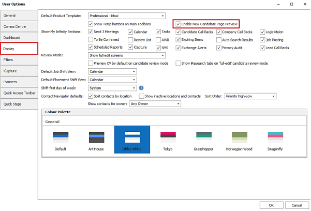Close the User Options window
The image size is (311, 211).
[305, 4]
